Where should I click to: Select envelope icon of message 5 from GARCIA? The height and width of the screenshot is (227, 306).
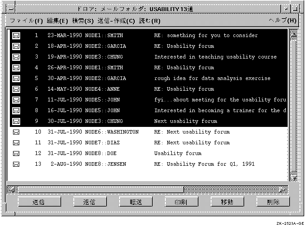pos(16,78)
